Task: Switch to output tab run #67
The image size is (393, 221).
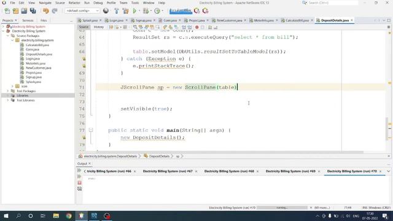Action: click(x=168, y=171)
